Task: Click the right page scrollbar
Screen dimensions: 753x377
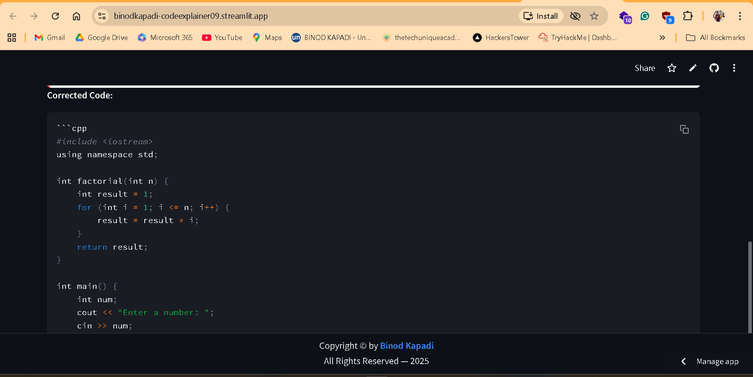Action: 749,286
